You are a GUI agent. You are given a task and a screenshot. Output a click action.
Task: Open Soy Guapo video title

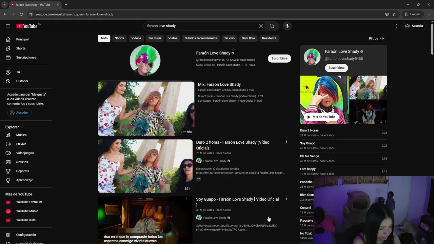[237, 202]
